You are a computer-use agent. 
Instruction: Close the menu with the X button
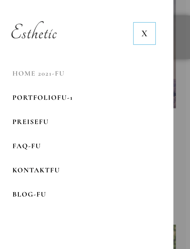(x=144, y=33)
